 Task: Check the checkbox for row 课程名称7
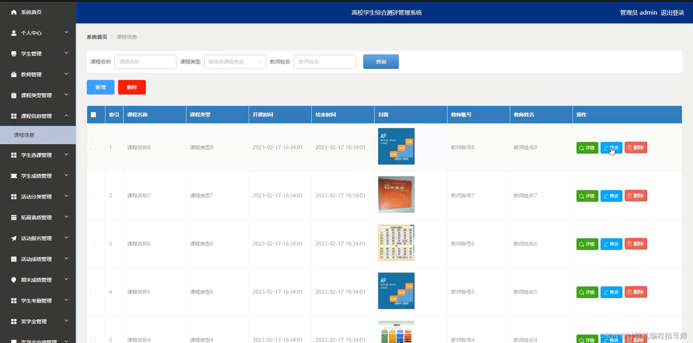[94, 195]
